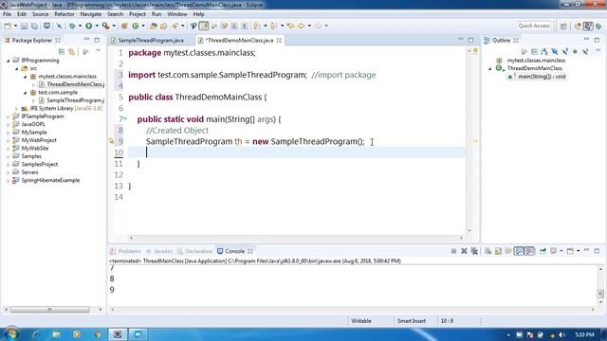Select SampleThreadProgram.java in Package Explorer
This screenshot has width=607, height=341.
[76, 100]
